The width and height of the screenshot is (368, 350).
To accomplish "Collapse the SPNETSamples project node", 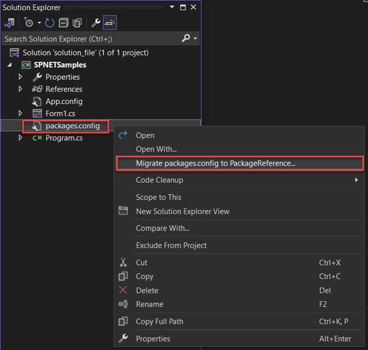I will (x=9, y=65).
